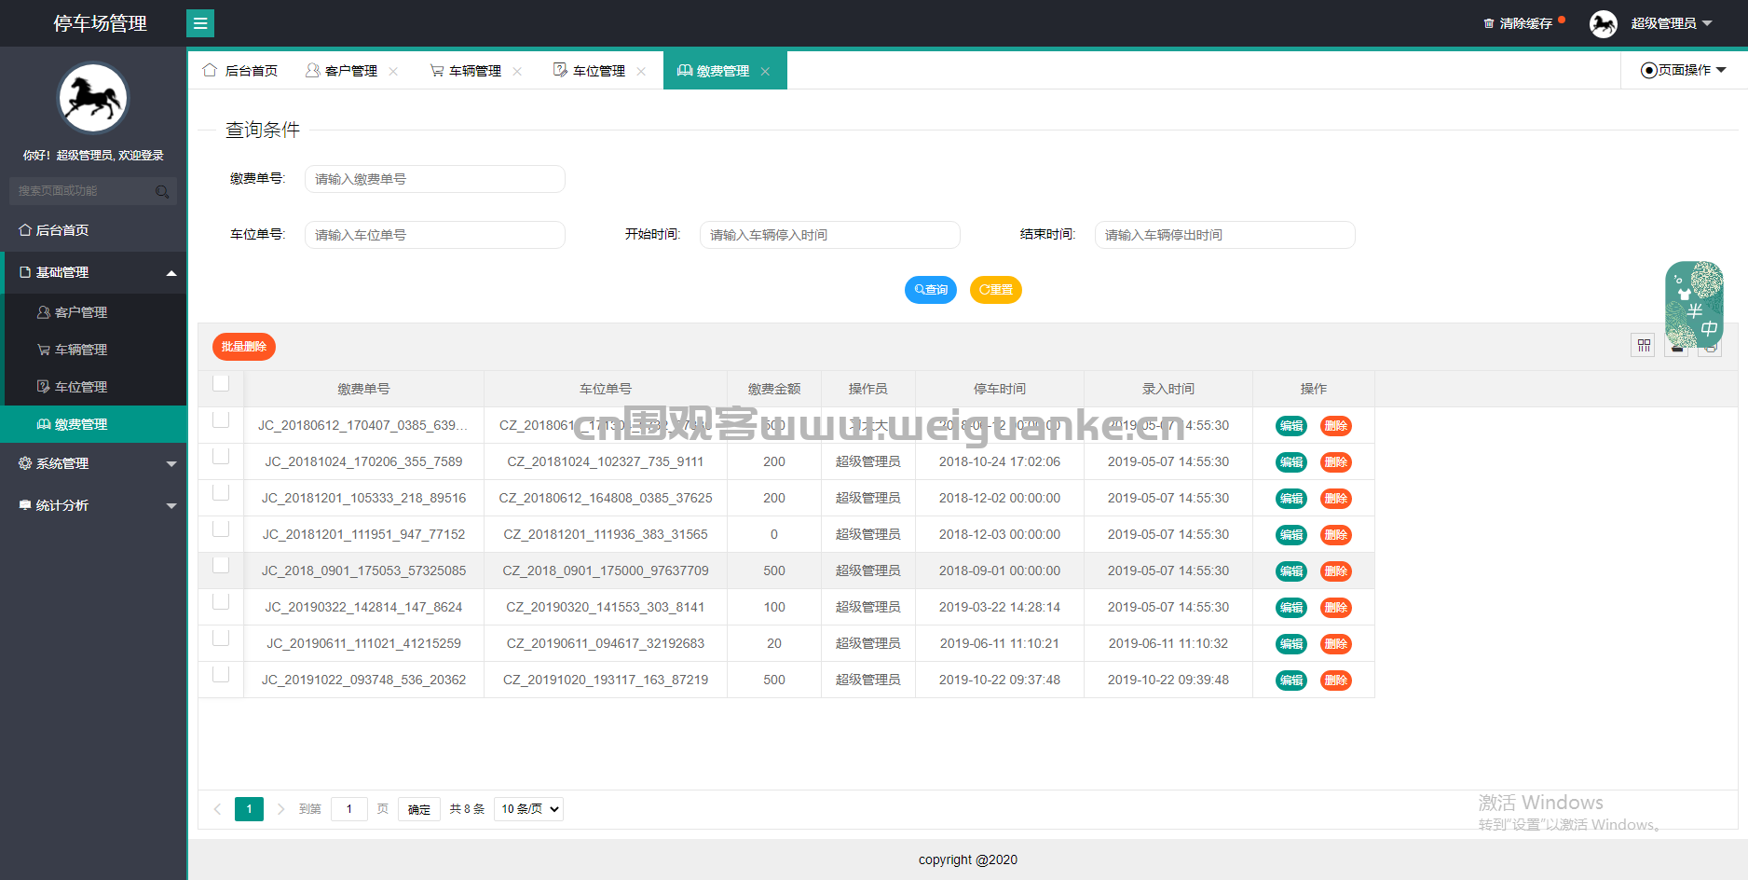
Task: Open the 页面操作 dropdown
Action: click(x=1684, y=70)
